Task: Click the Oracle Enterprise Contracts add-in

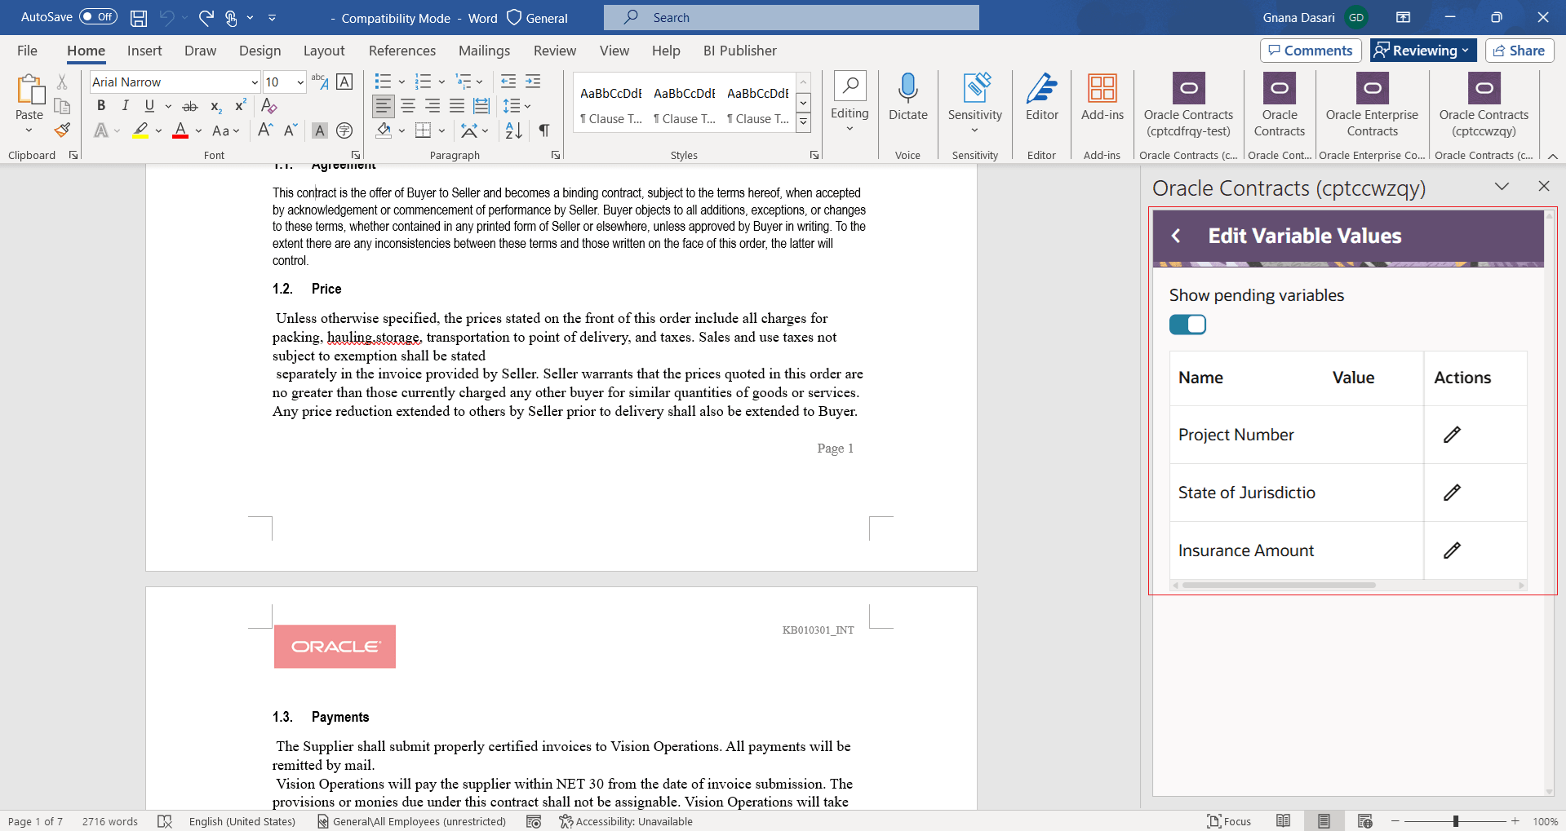Action: coord(1372,105)
